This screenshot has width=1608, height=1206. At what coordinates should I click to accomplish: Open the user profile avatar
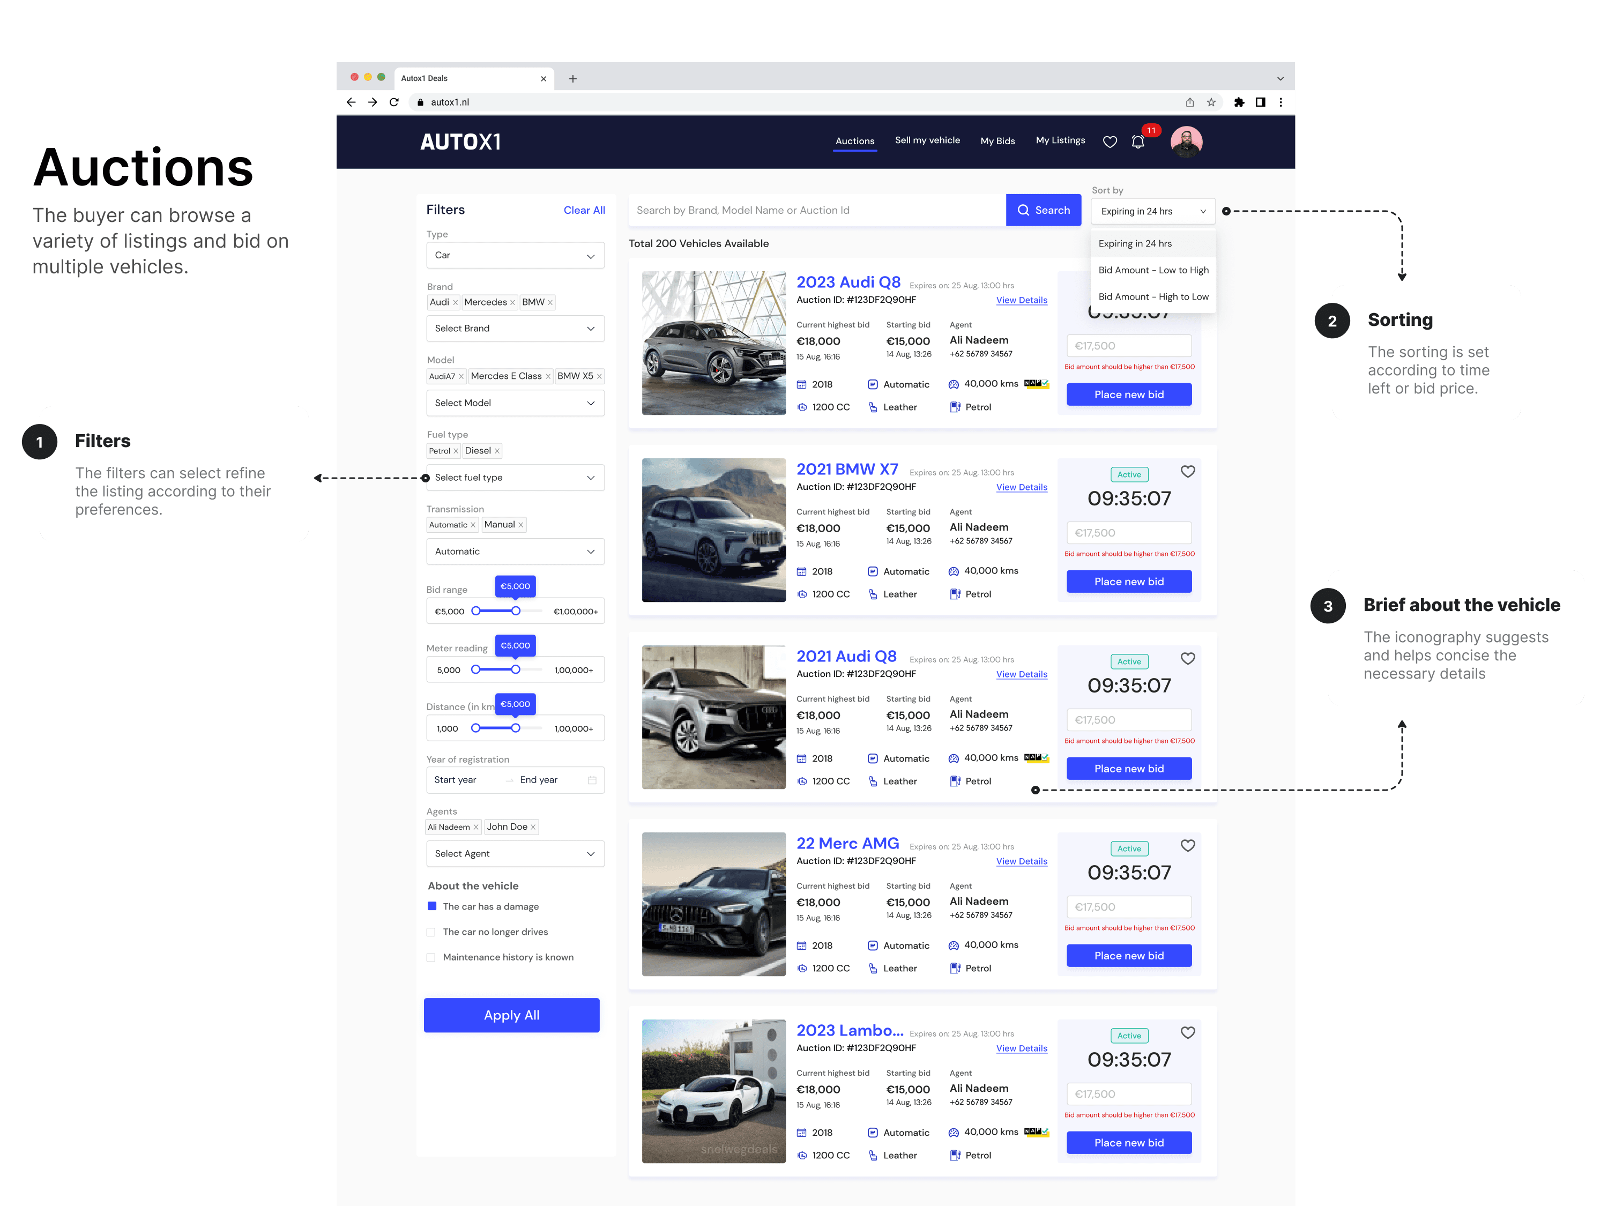click(x=1186, y=142)
